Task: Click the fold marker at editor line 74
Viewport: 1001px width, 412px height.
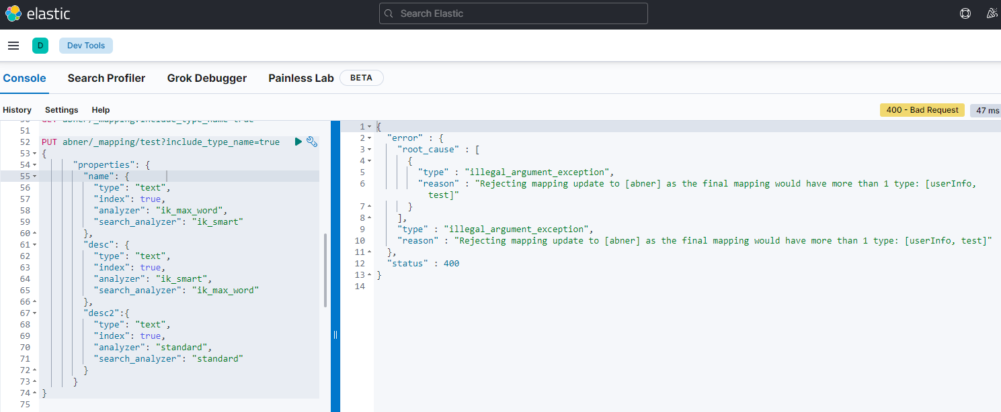Action: coord(34,393)
